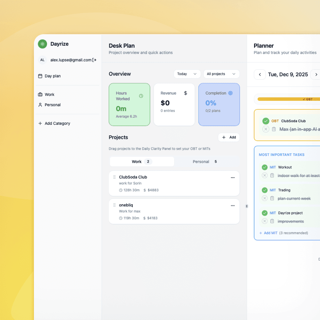320x320 pixels.
Task: Click the green Dayrize sun logo
Action: [43, 44]
